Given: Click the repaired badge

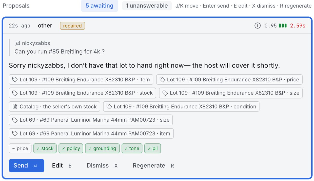Looking at the screenshot, I should tap(72, 26).
